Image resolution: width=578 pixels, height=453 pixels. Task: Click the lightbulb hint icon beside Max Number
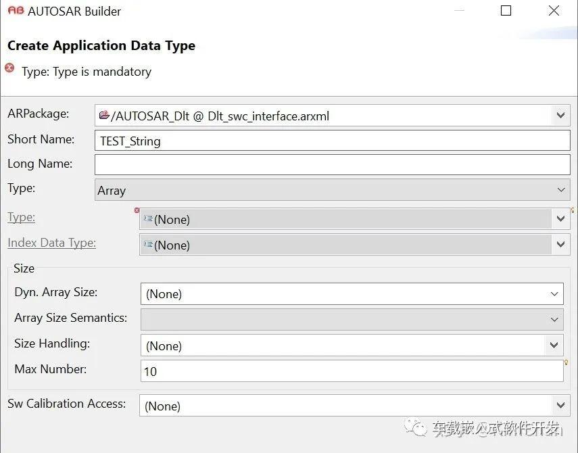567,362
